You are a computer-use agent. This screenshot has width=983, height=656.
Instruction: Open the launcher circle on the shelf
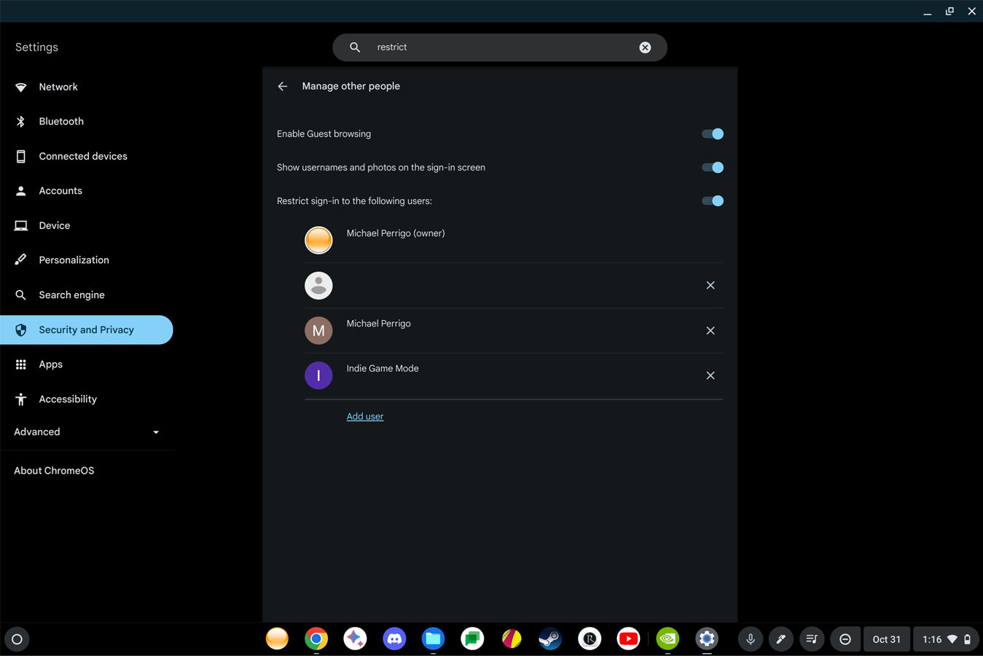coord(17,639)
